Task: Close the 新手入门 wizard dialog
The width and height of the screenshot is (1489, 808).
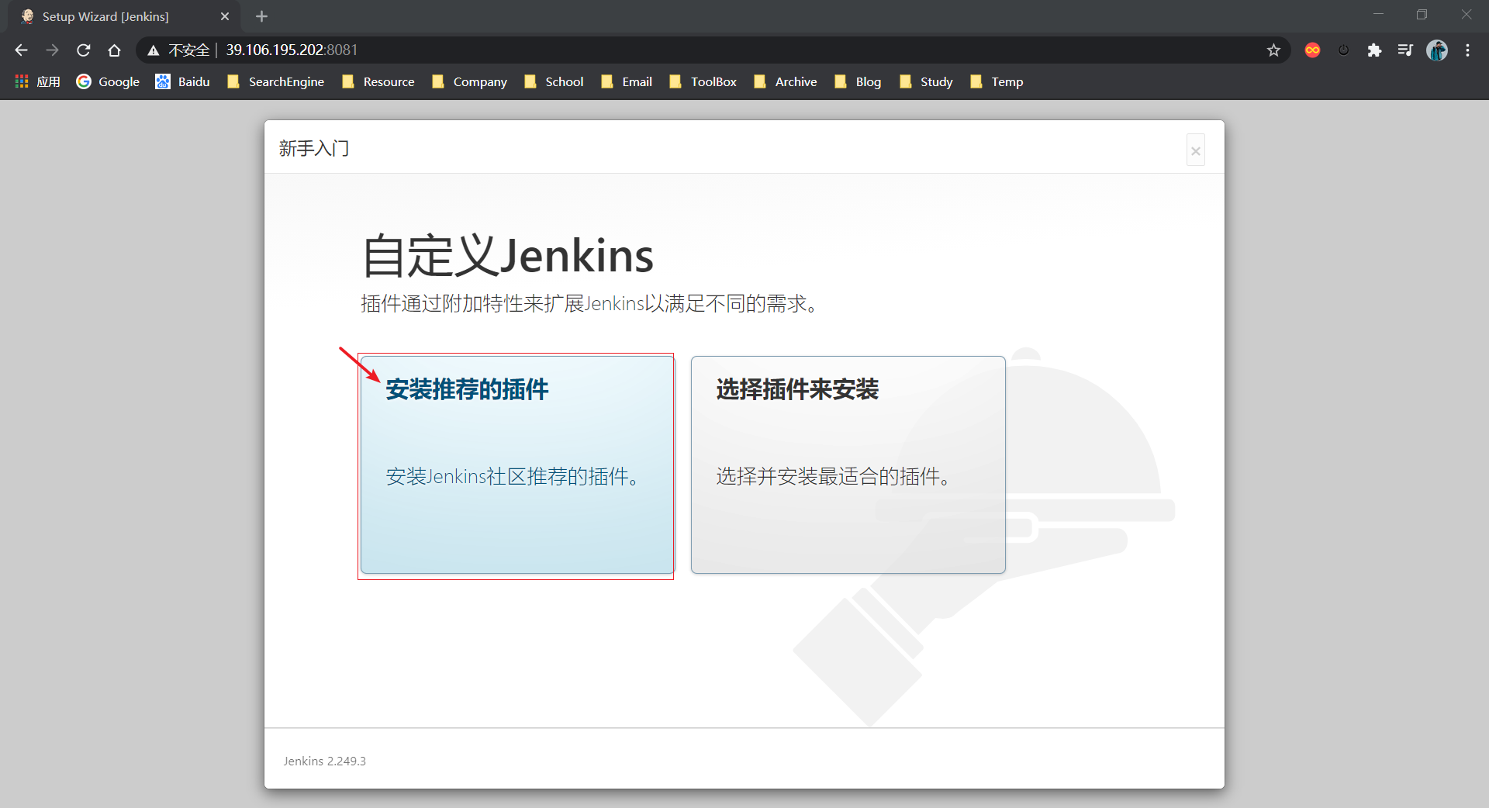Action: (x=1196, y=150)
